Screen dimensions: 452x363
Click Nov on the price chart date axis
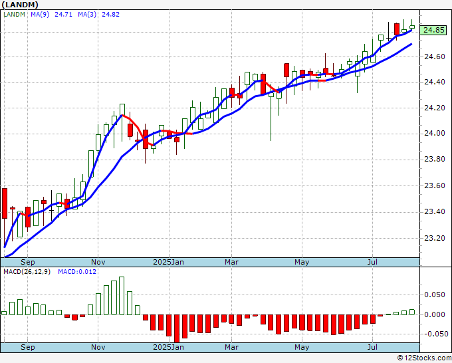(x=98, y=263)
